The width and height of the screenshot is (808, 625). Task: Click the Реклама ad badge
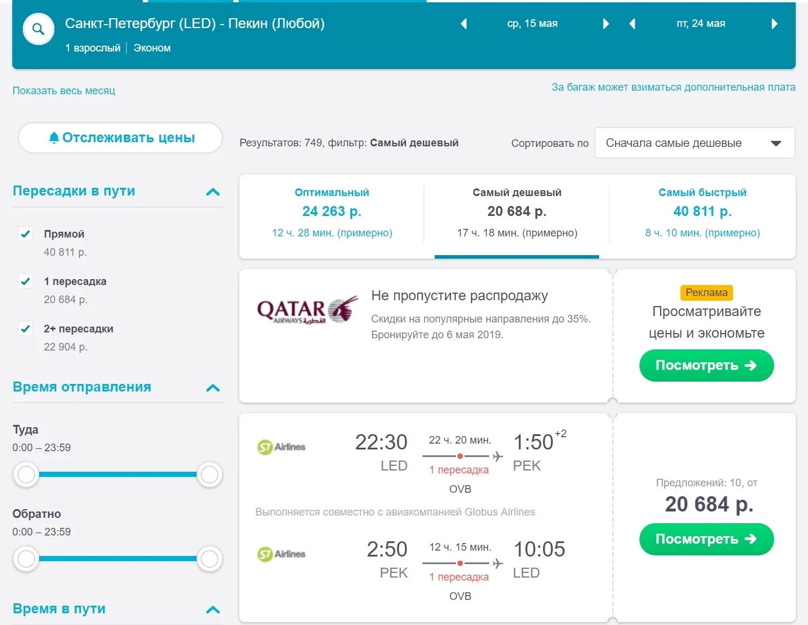706,293
